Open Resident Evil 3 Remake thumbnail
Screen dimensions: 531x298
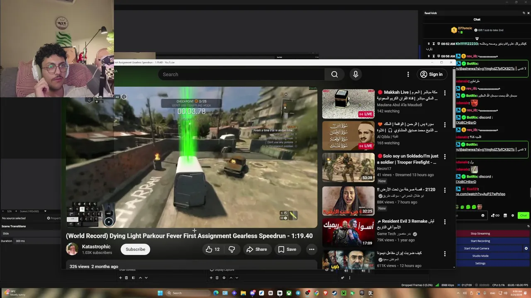[x=348, y=233]
